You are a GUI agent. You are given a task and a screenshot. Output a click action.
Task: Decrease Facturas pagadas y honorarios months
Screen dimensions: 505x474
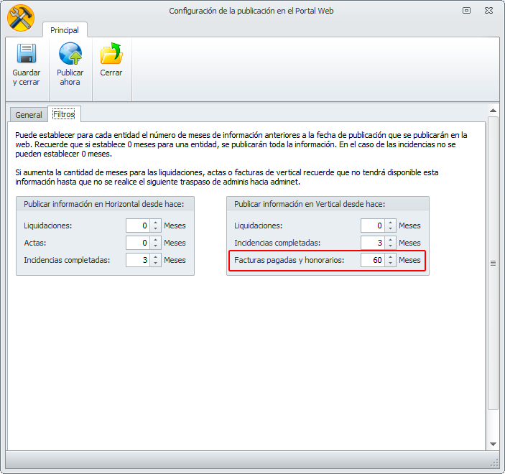point(390,264)
